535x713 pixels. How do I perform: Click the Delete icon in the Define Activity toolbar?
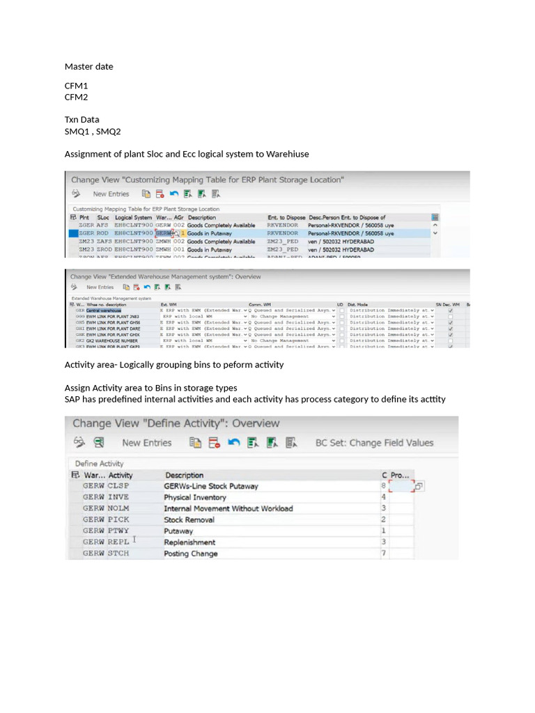[x=215, y=442]
